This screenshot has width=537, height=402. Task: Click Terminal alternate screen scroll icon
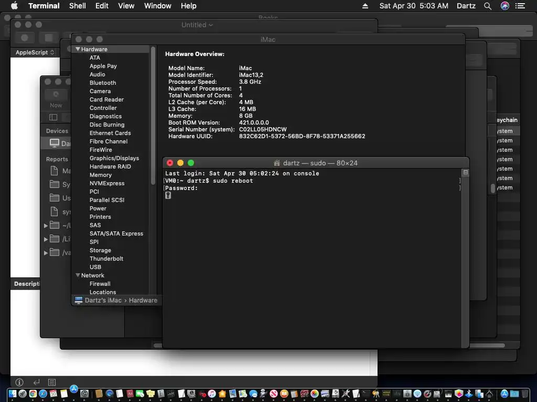click(x=466, y=172)
